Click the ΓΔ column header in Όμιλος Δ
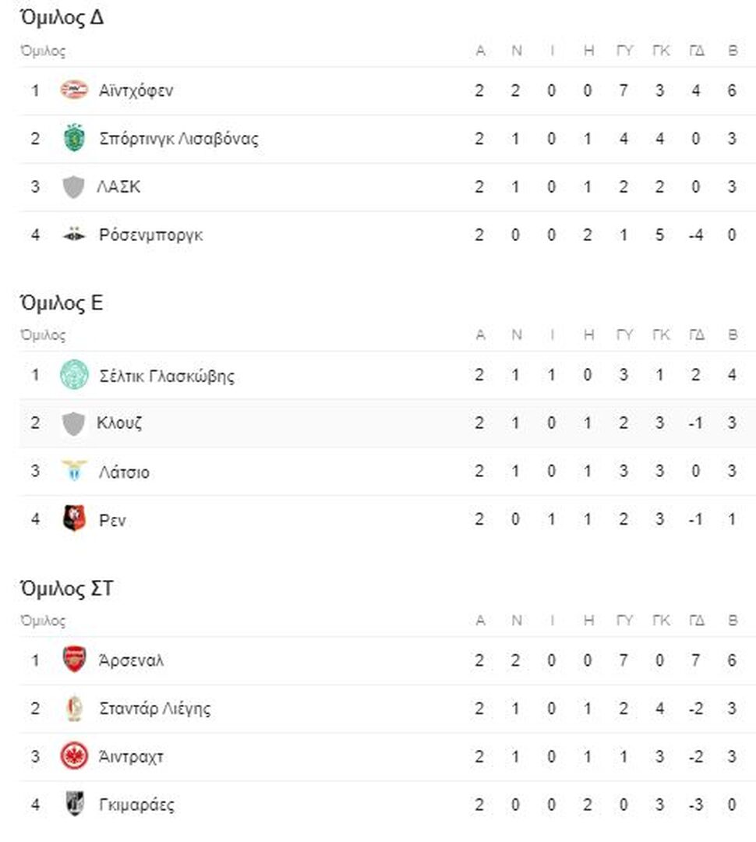 pos(697,51)
